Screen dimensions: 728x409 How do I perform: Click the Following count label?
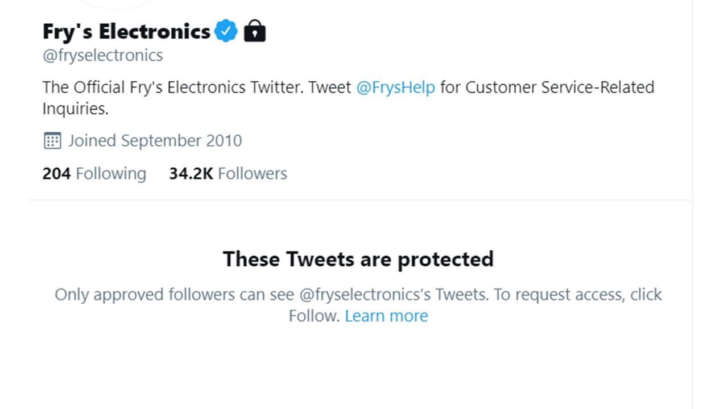(x=113, y=173)
